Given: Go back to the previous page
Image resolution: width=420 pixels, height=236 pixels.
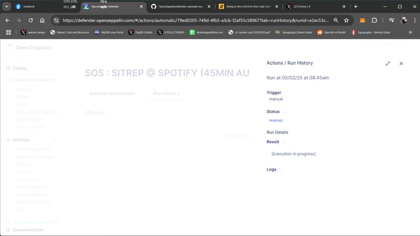Looking at the screenshot, I should [x=8, y=20].
